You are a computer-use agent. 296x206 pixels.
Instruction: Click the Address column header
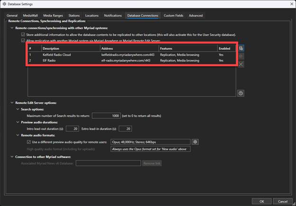[129, 48]
